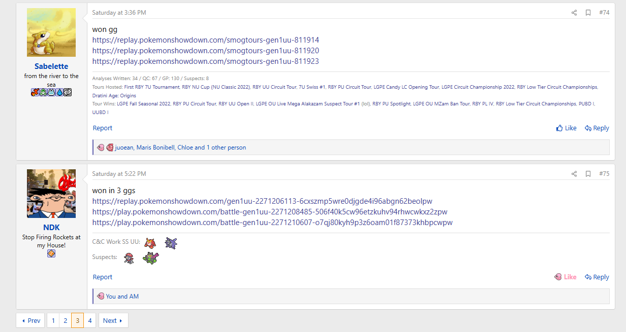View reactions list 'You and AM'

(122, 297)
